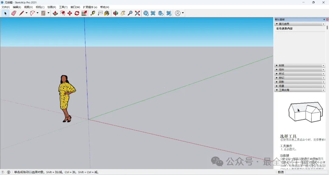Expand the 场景 panel
Screen dimensions: 329x175
[x=277, y=86]
